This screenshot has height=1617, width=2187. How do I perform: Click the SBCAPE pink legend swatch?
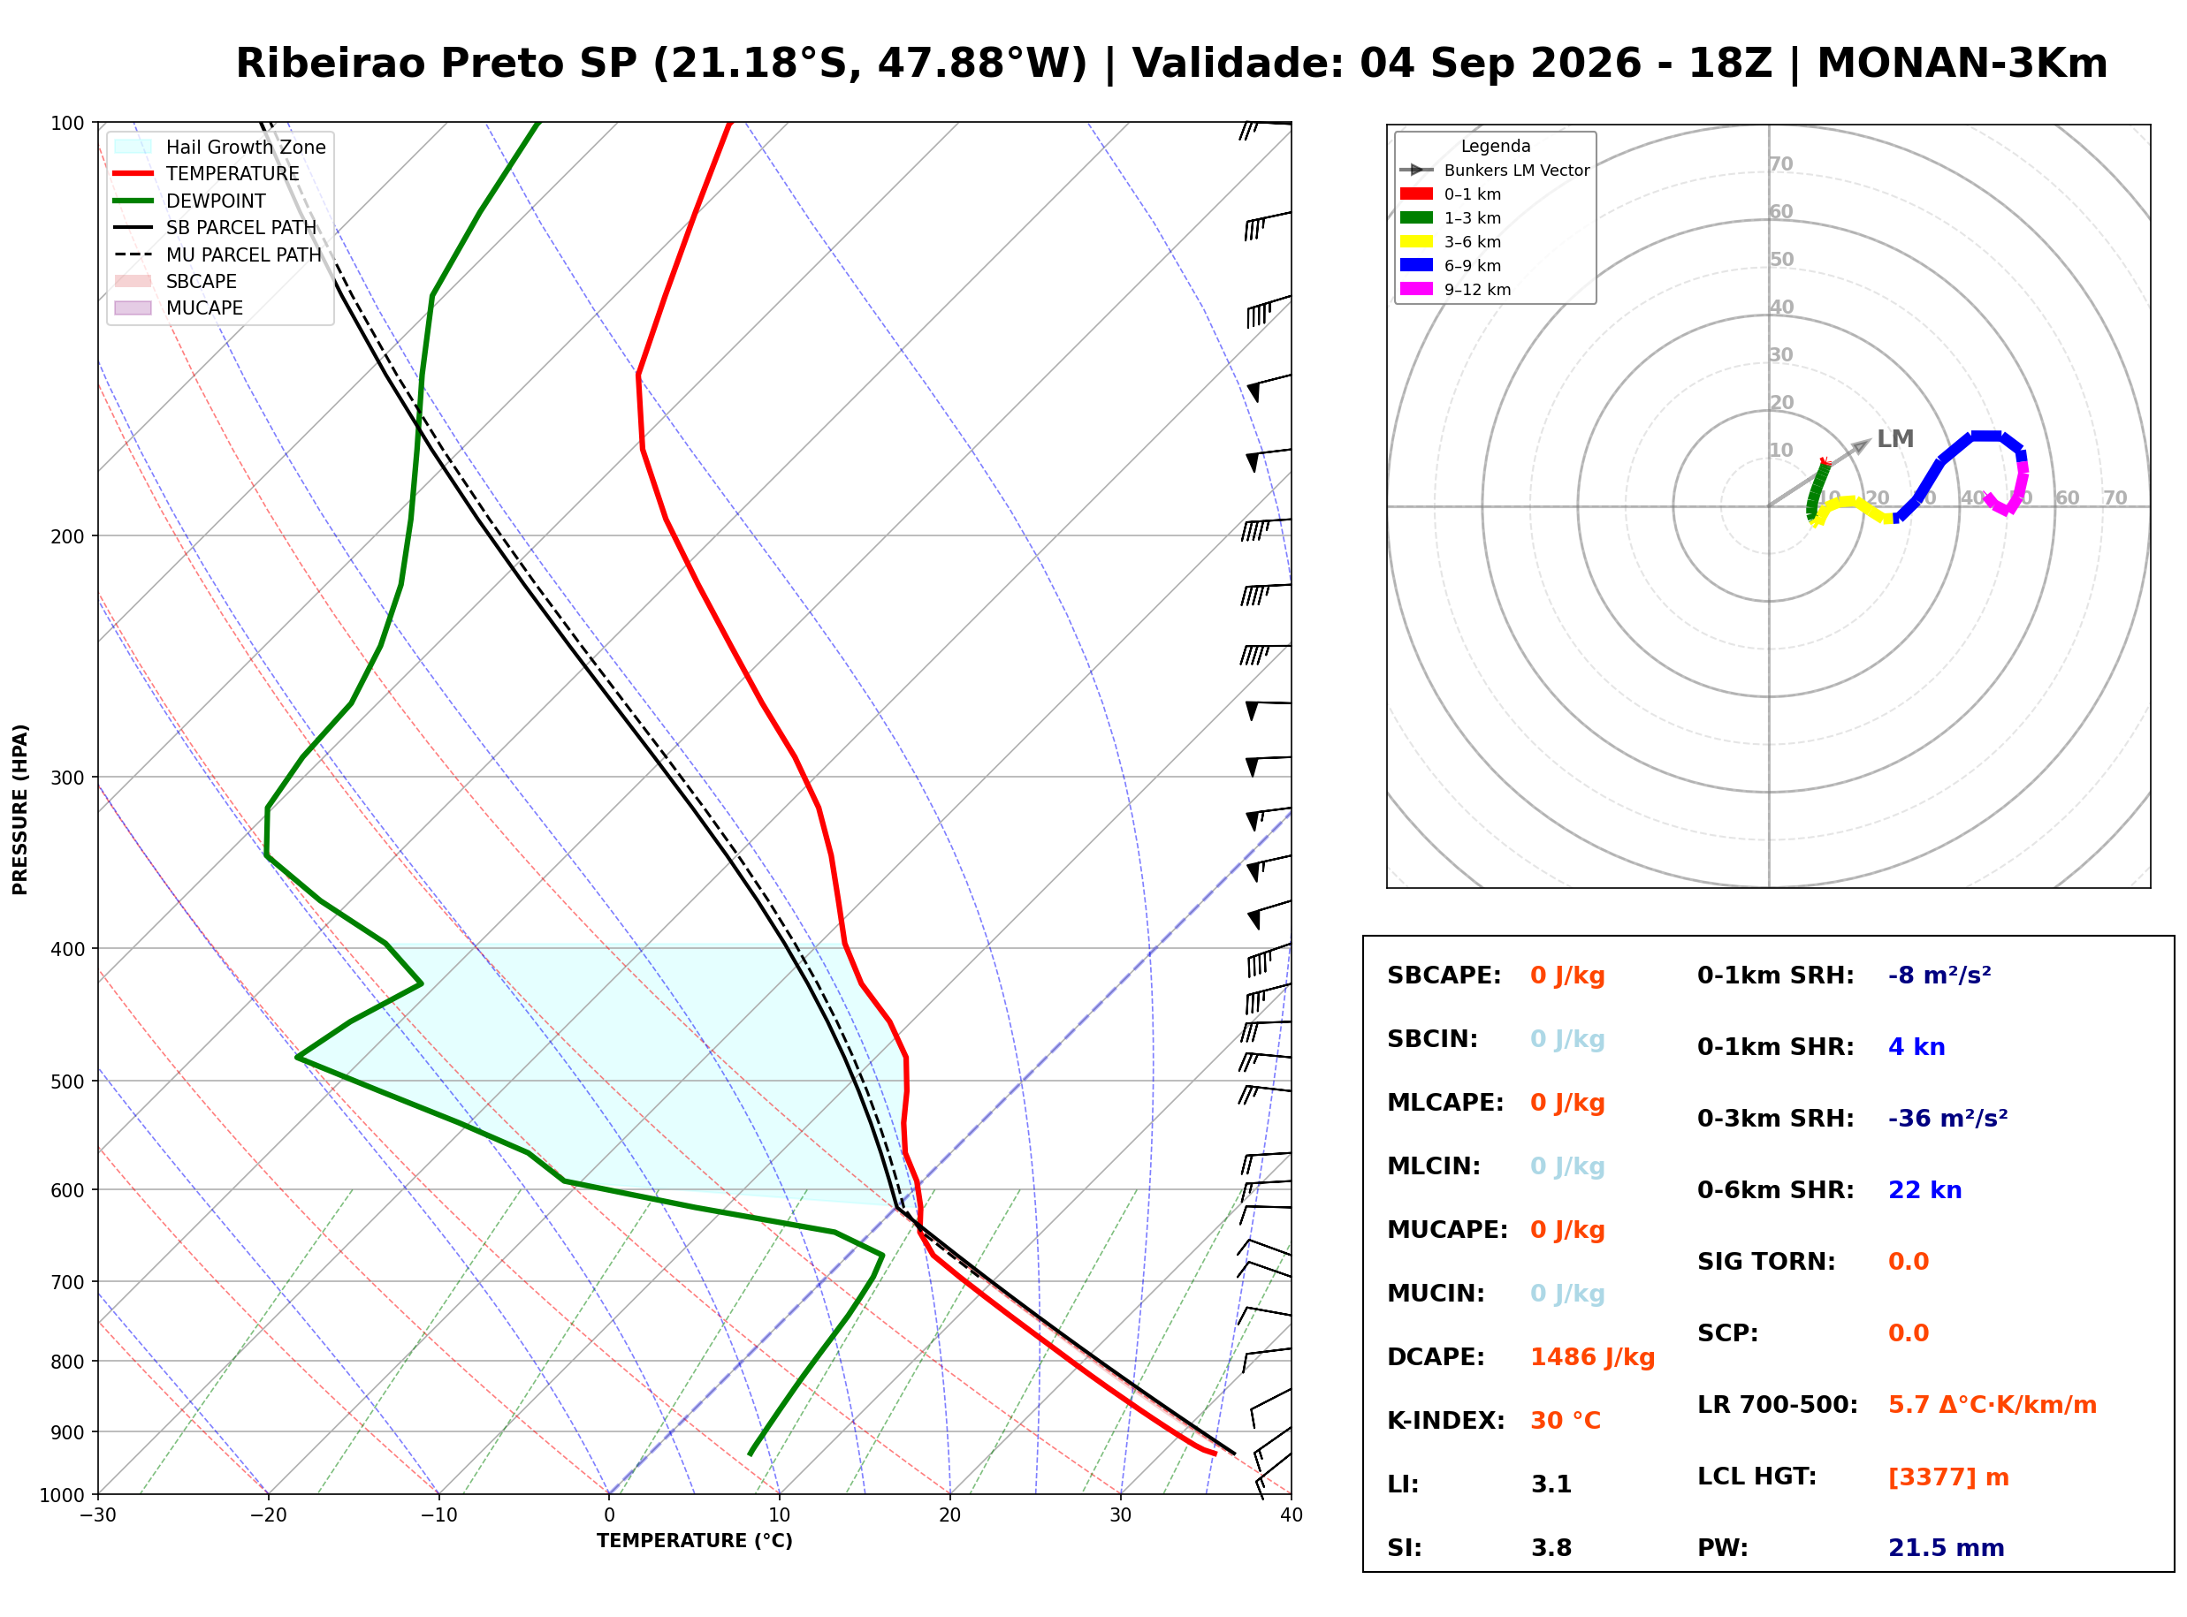pos(133,281)
